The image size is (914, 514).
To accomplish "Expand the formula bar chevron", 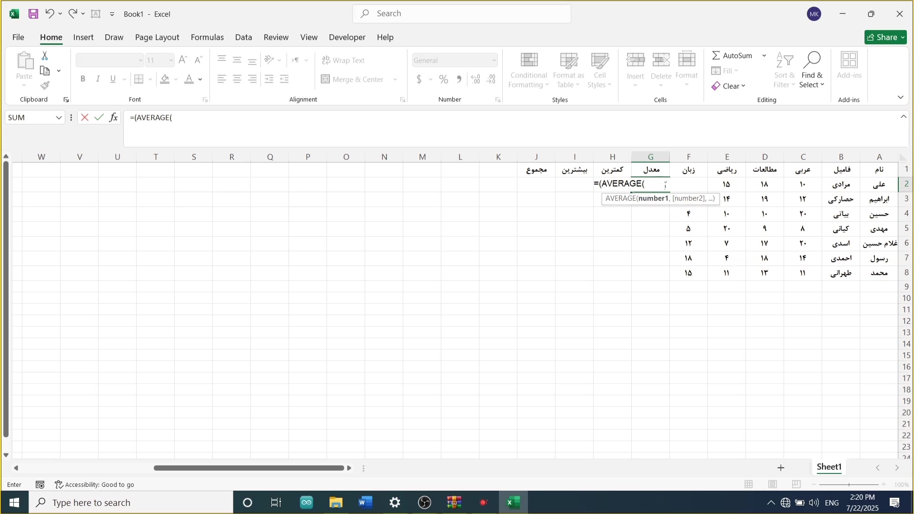I will click(x=904, y=117).
